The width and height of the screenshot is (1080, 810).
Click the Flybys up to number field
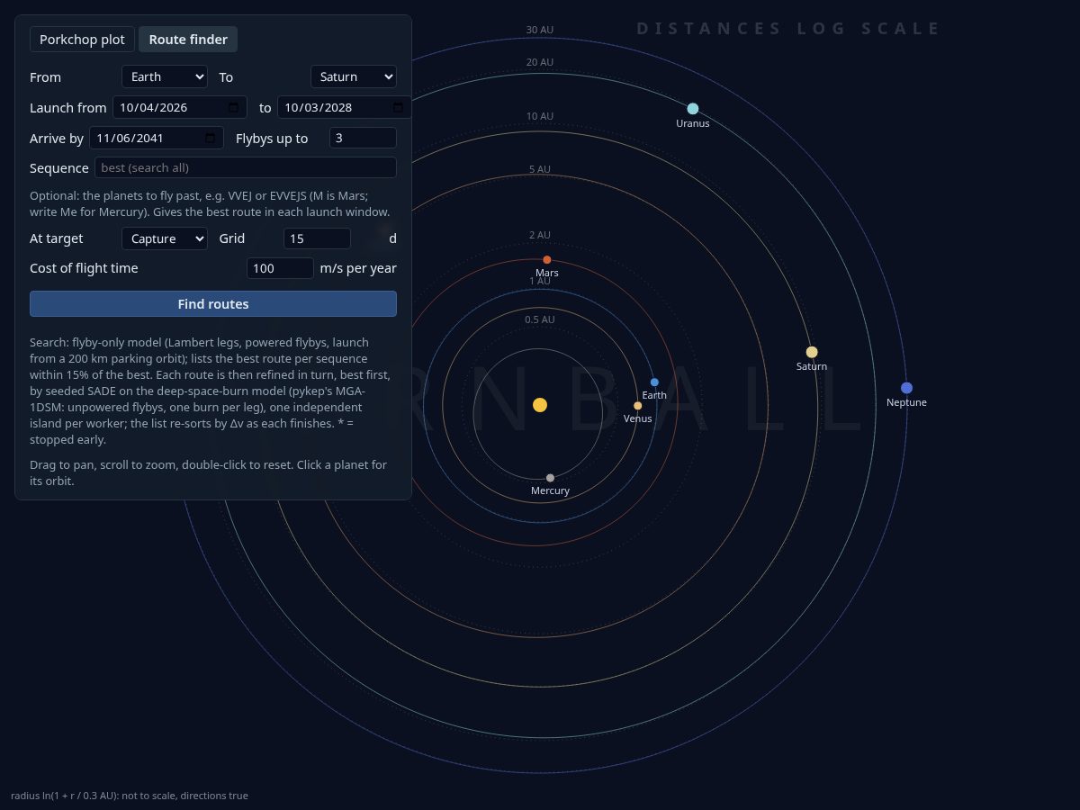click(363, 139)
